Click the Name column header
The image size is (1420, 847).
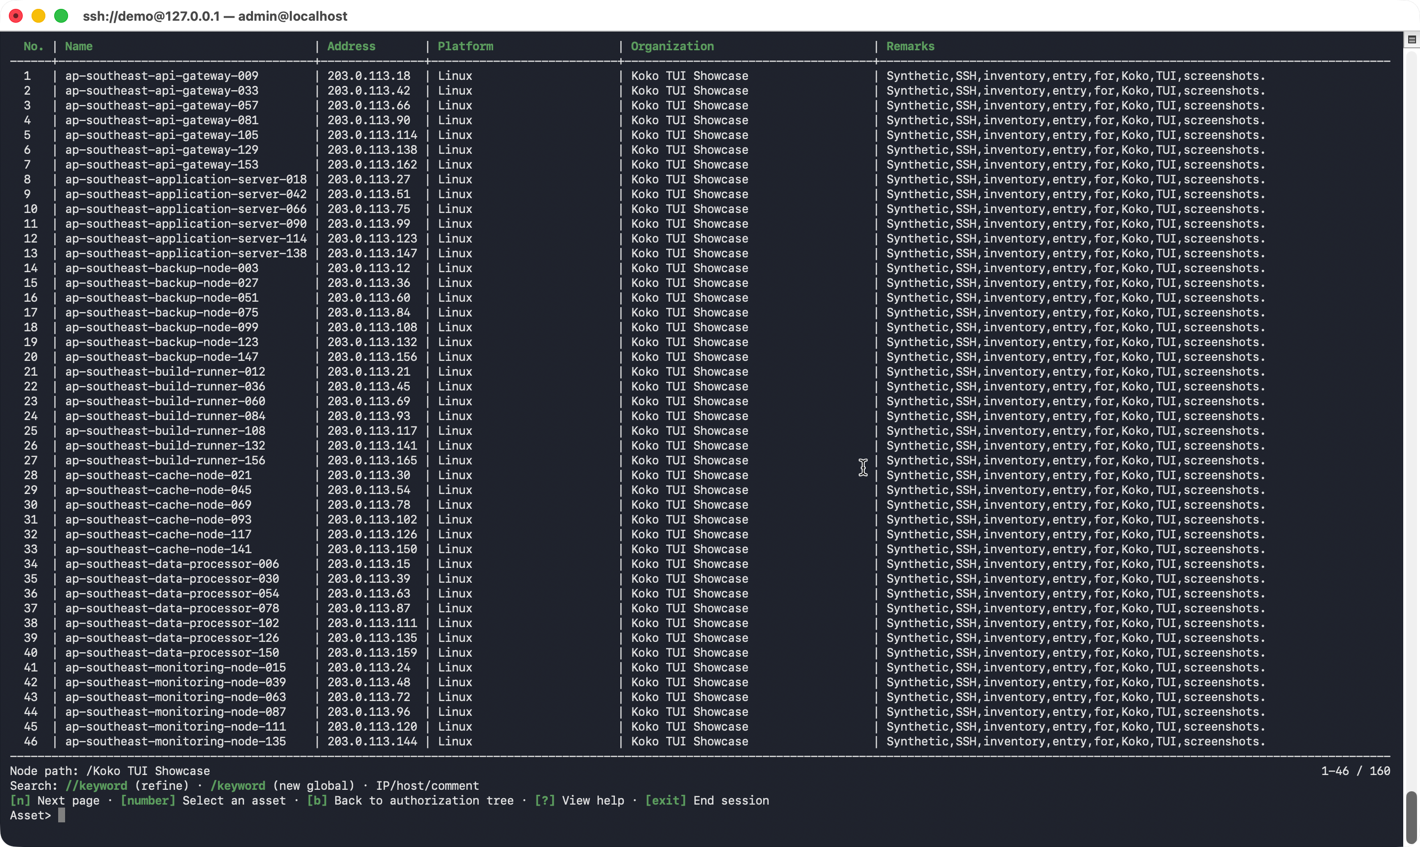pos(79,46)
